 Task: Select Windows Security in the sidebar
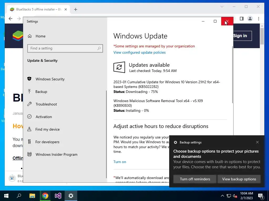[65, 79]
